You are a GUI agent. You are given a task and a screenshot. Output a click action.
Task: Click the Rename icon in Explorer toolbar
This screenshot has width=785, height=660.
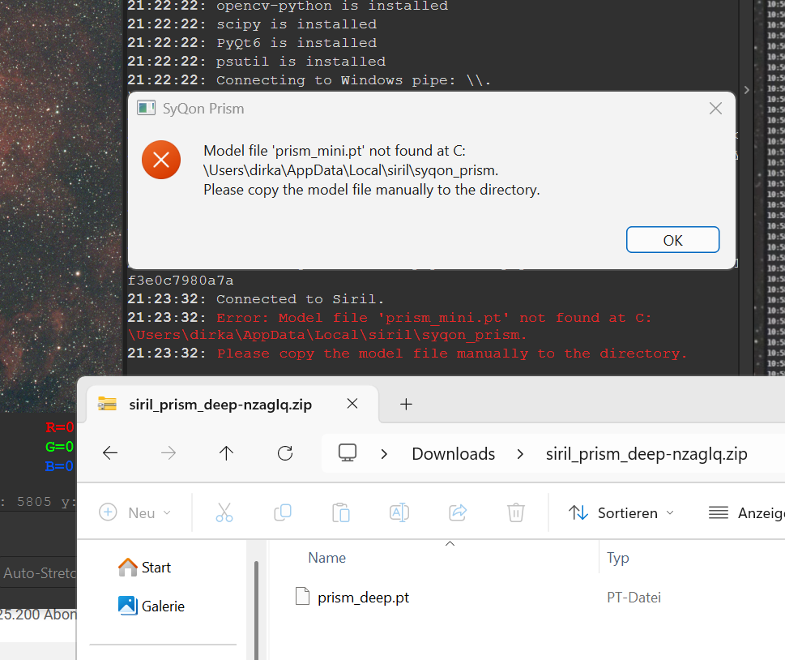click(399, 512)
